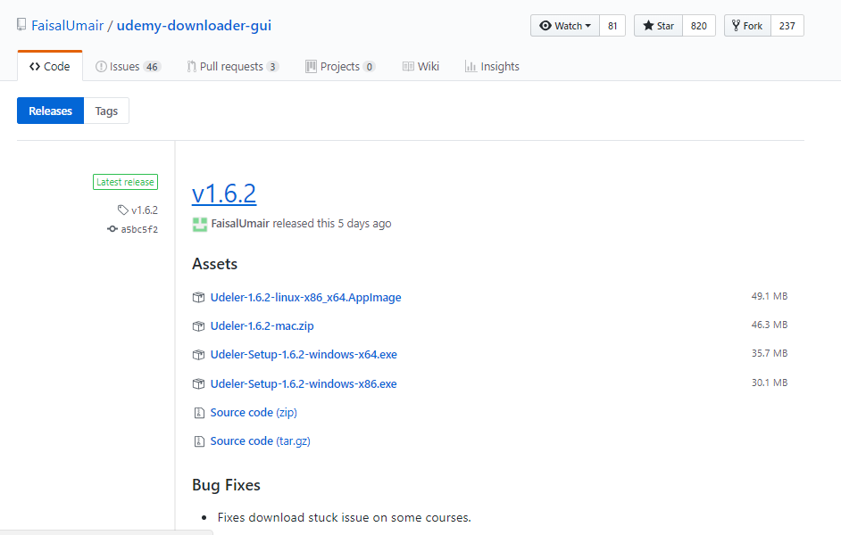Star the repository
Viewport: 841px width, 535px height.
point(658,26)
